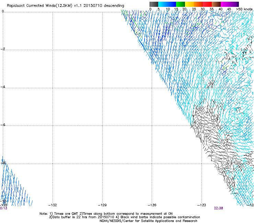
Task: Click the blue 5–15 knots color band
Action: coord(167,4)
